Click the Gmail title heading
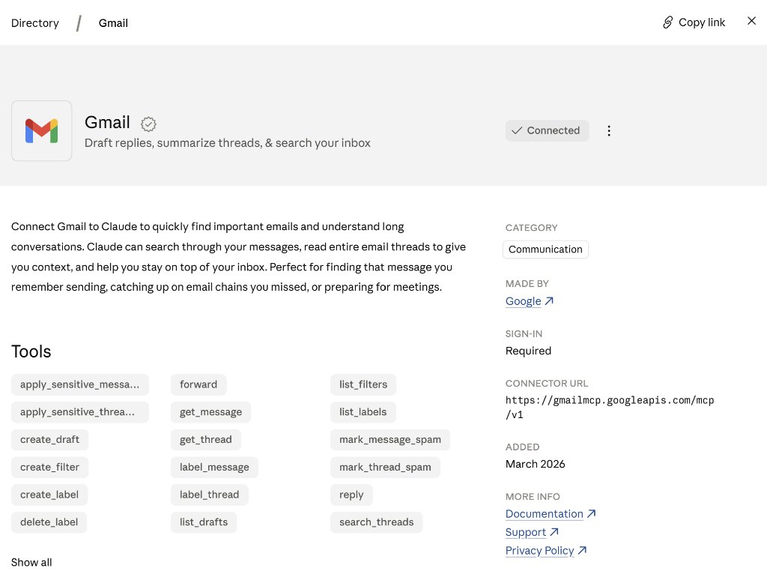 click(x=107, y=122)
